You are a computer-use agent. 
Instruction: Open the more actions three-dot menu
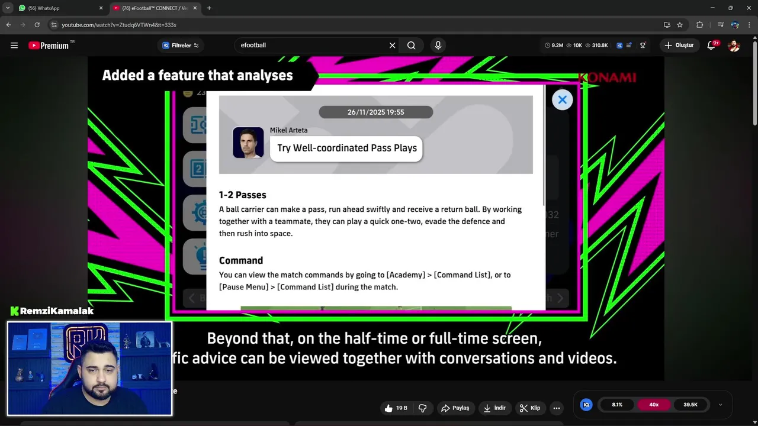556,408
